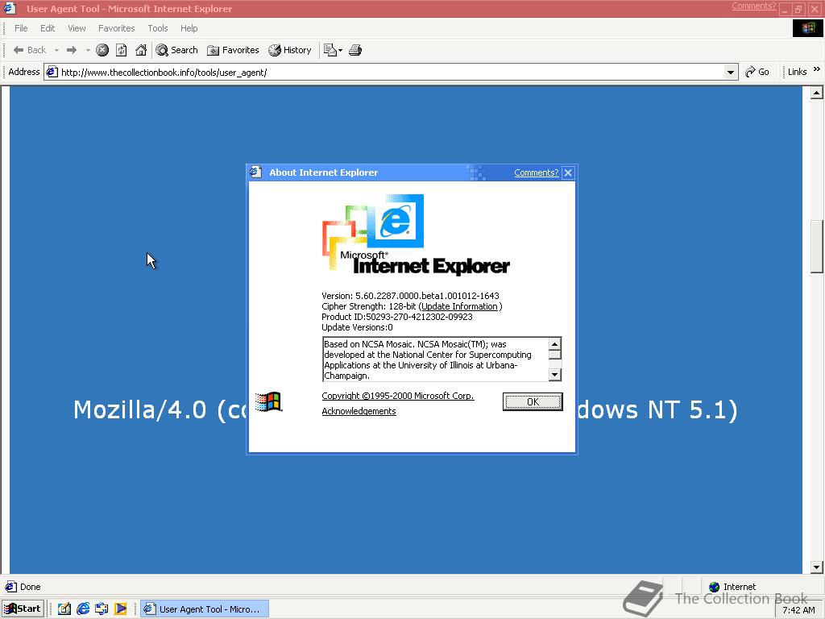Show the History pane
Image resolution: width=825 pixels, height=619 pixels.
[x=290, y=50]
